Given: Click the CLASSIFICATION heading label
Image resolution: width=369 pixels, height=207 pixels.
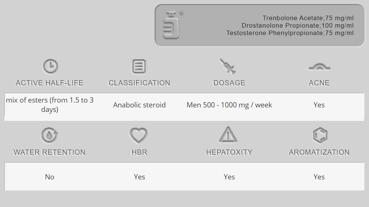Looking at the screenshot, I should click(x=139, y=83).
